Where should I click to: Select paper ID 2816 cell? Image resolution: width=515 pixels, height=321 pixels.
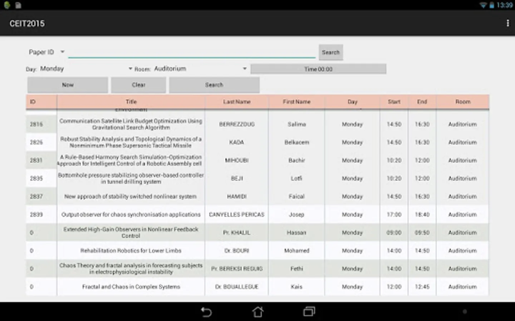41,124
